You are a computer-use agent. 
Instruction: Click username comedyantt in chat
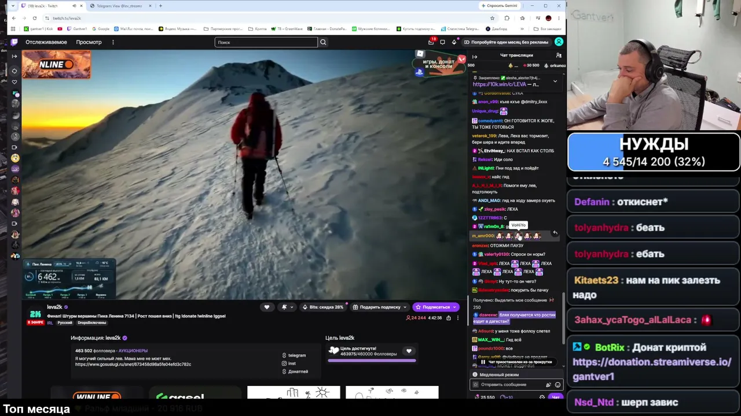click(490, 121)
